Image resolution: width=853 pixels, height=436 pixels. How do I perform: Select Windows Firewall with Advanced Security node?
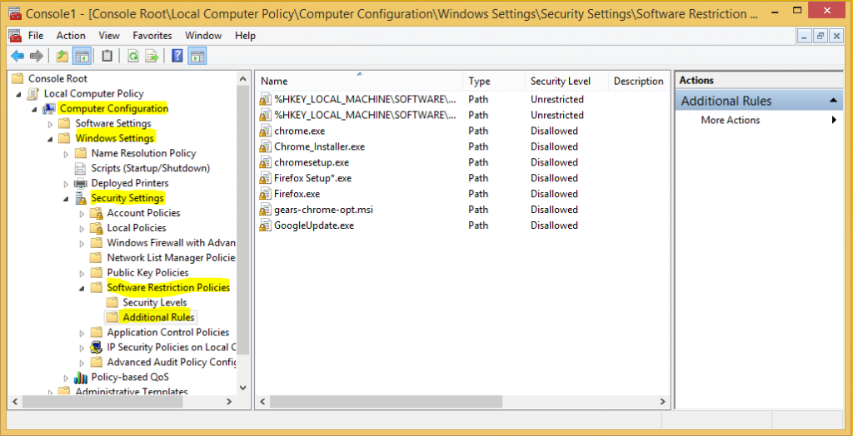(x=171, y=242)
